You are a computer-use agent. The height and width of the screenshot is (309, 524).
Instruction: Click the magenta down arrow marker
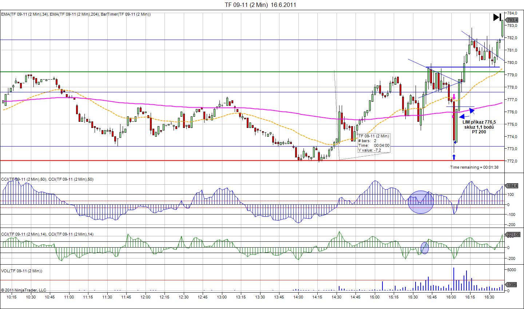(x=454, y=97)
